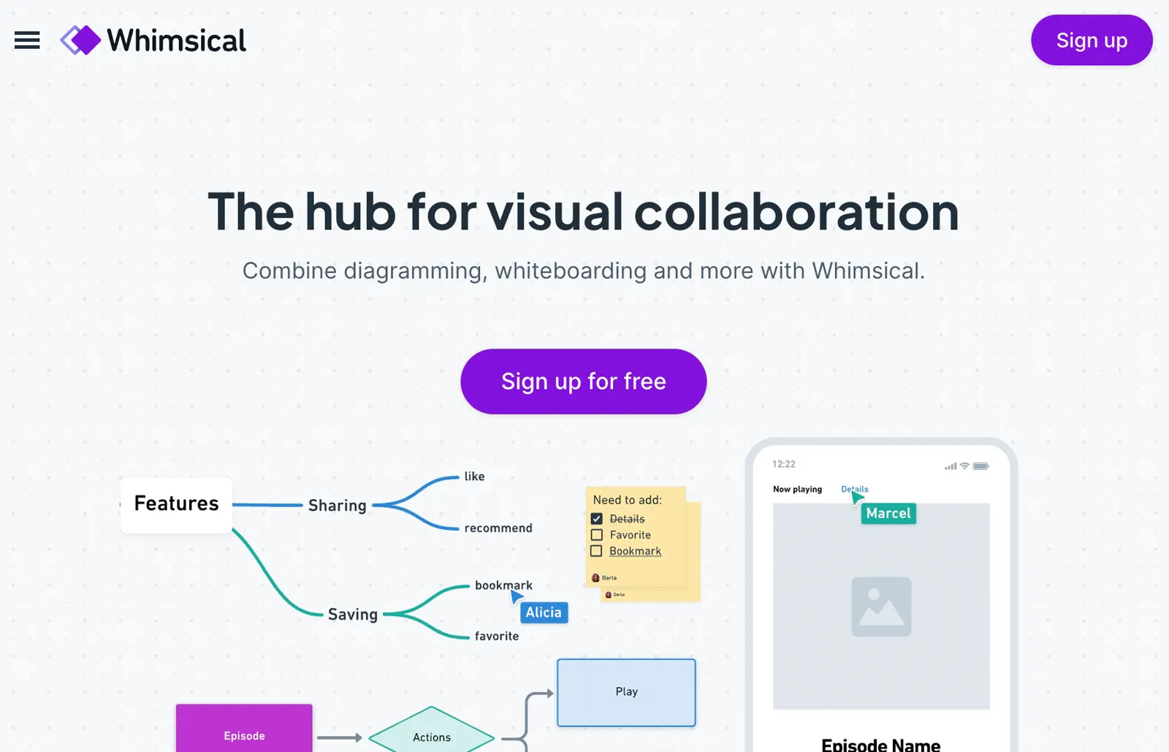The image size is (1169, 752).
Task: Check the Bookmark checkbox on sticky note
Action: click(597, 551)
